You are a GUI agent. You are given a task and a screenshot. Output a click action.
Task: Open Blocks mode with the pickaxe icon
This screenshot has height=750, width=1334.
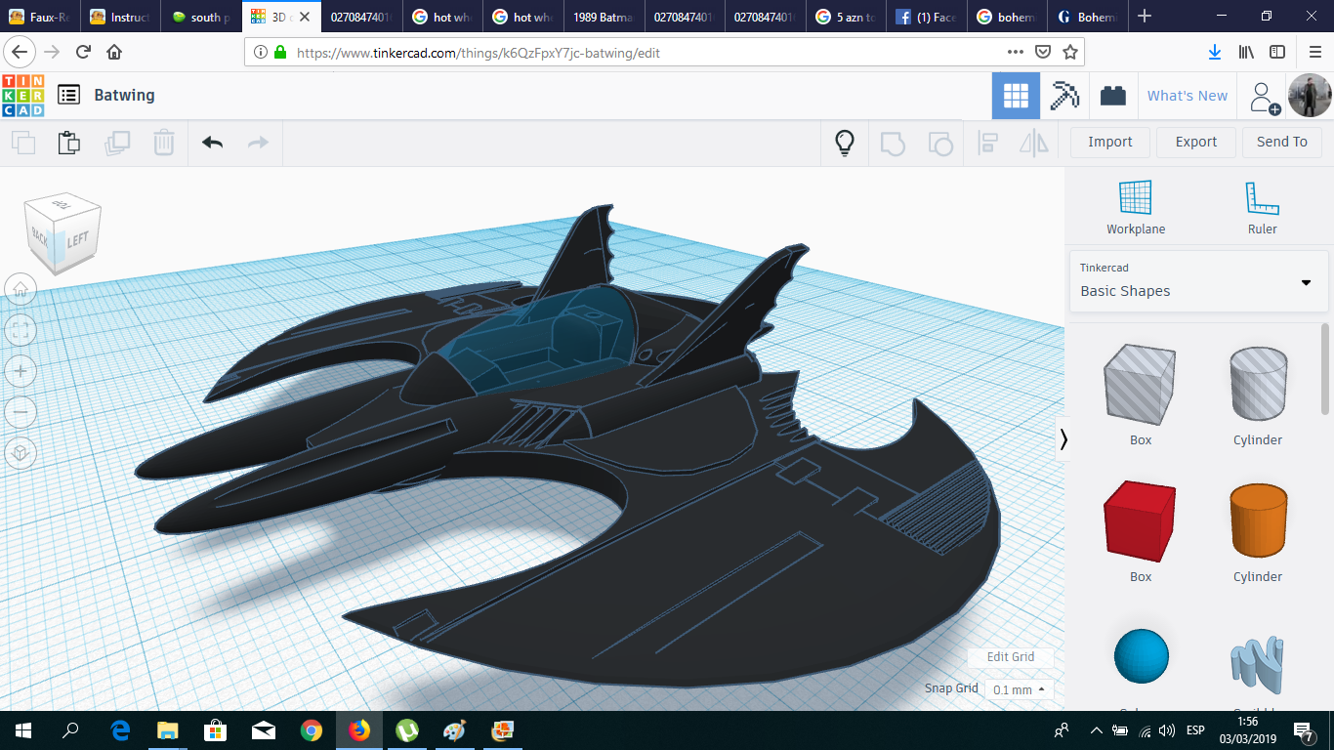(x=1064, y=96)
